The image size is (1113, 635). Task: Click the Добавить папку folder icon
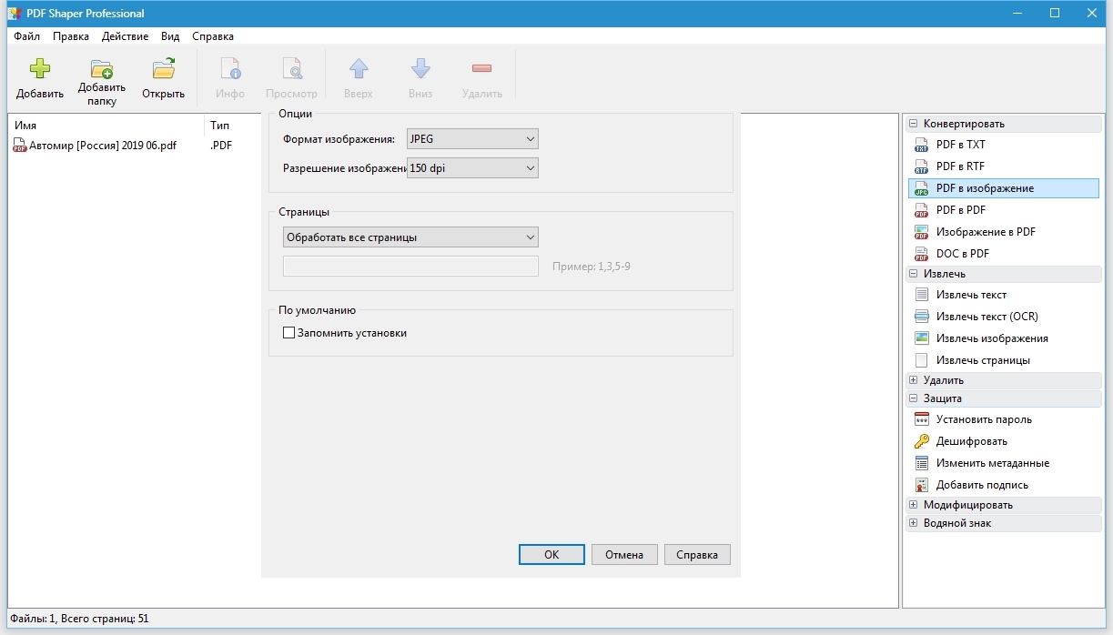pyautogui.click(x=101, y=70)
